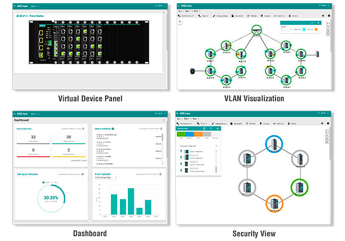
Task: Click the orange security level swatch
Action: click(x=198, y=134)
